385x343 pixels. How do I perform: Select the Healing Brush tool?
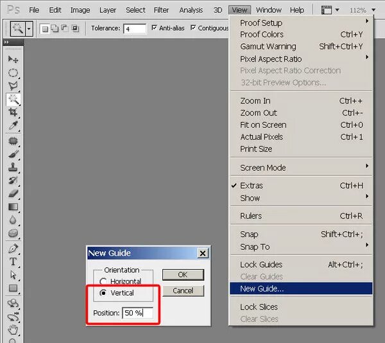(13, 141)
